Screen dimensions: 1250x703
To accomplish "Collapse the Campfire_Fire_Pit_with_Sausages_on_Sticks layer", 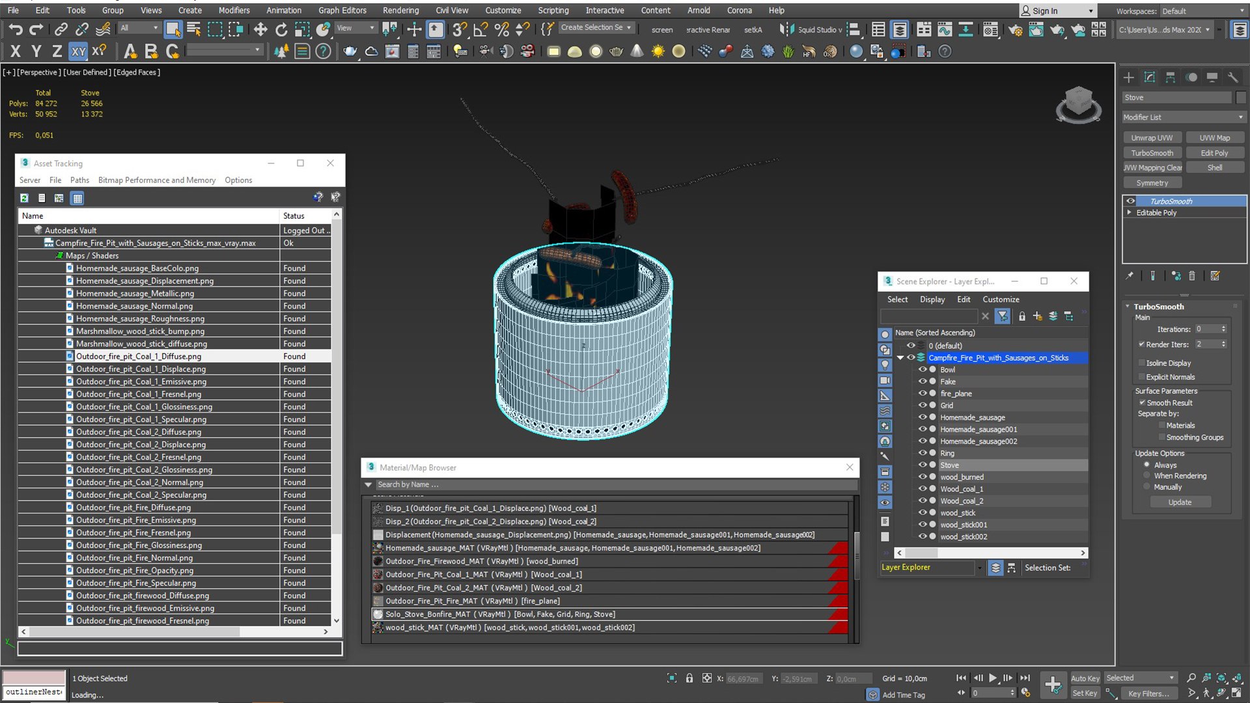I will 900,357.
